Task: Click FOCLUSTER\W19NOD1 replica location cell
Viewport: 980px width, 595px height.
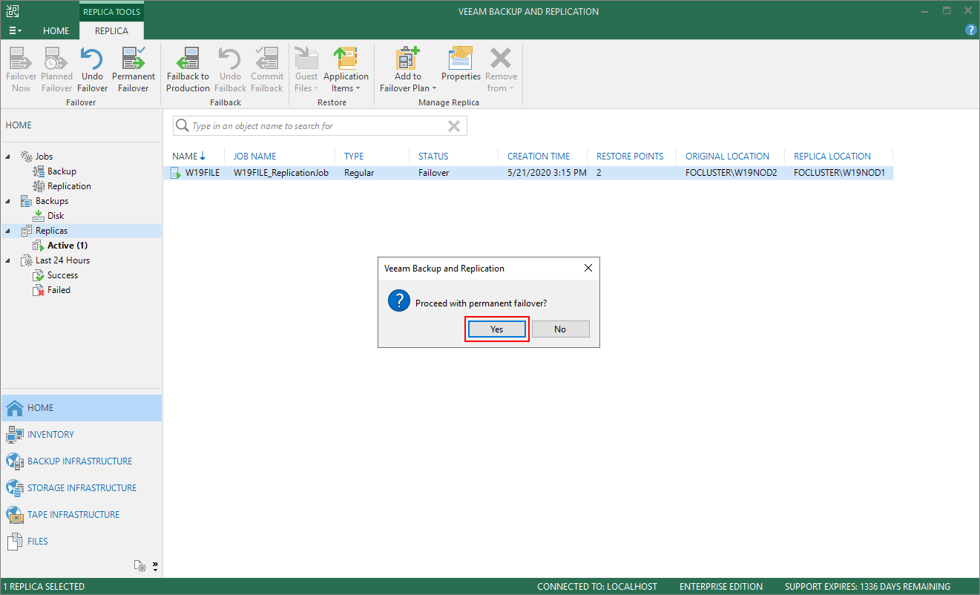Action: pyautogui.click(x=839, y=173)
